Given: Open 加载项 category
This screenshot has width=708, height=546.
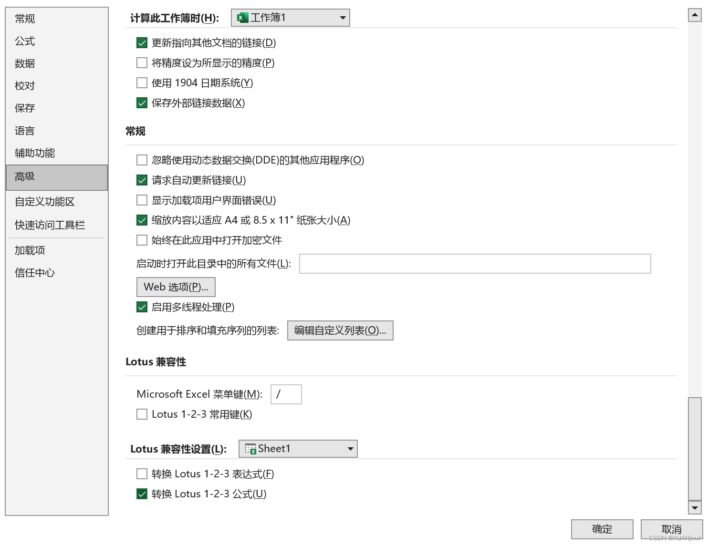Looking at the screenshot, I should 57,250.
